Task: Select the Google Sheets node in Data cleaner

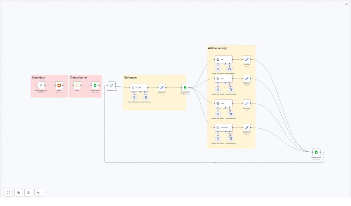Action: 95,85
